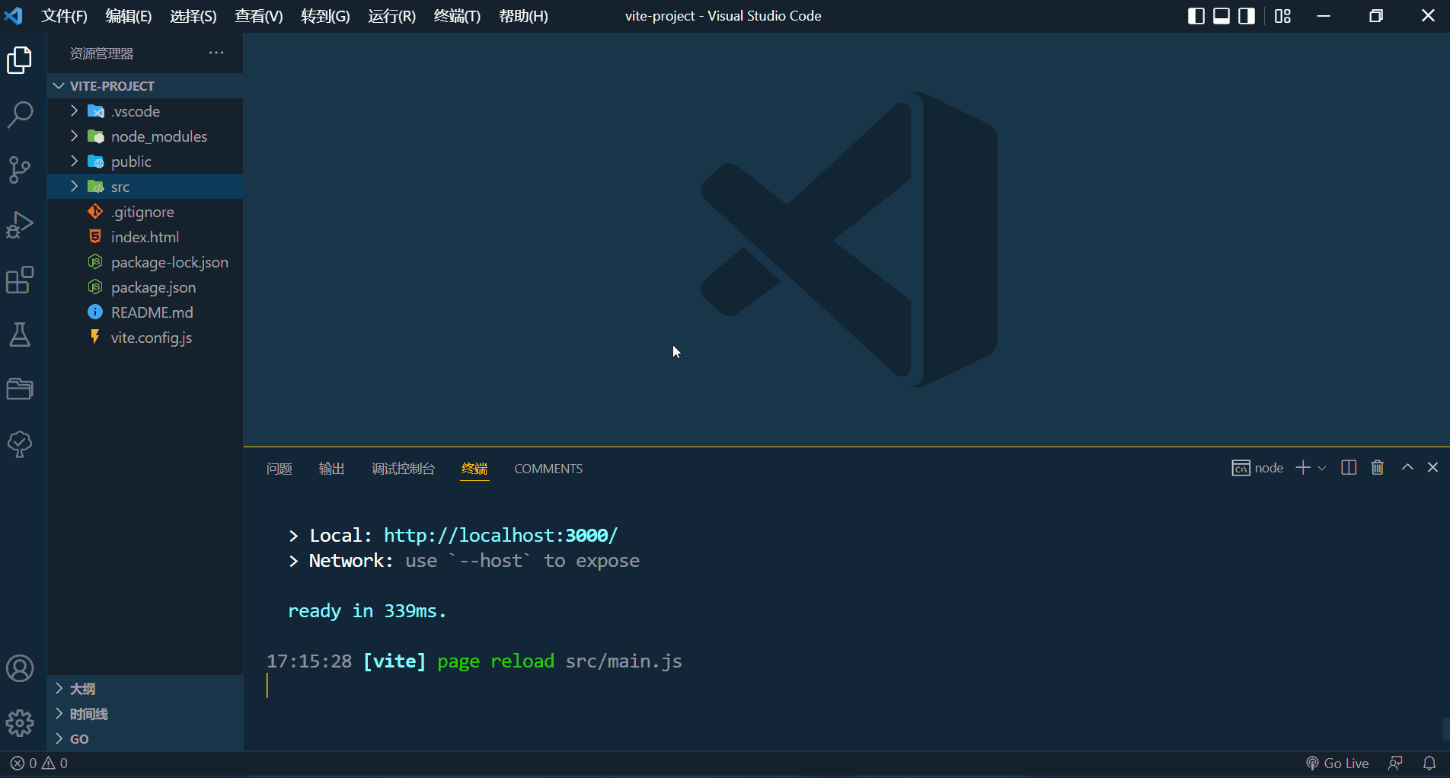This screenshot has width=1450, height=778.
Task: Open the 转到(G) menu
Action: point(325,16)
